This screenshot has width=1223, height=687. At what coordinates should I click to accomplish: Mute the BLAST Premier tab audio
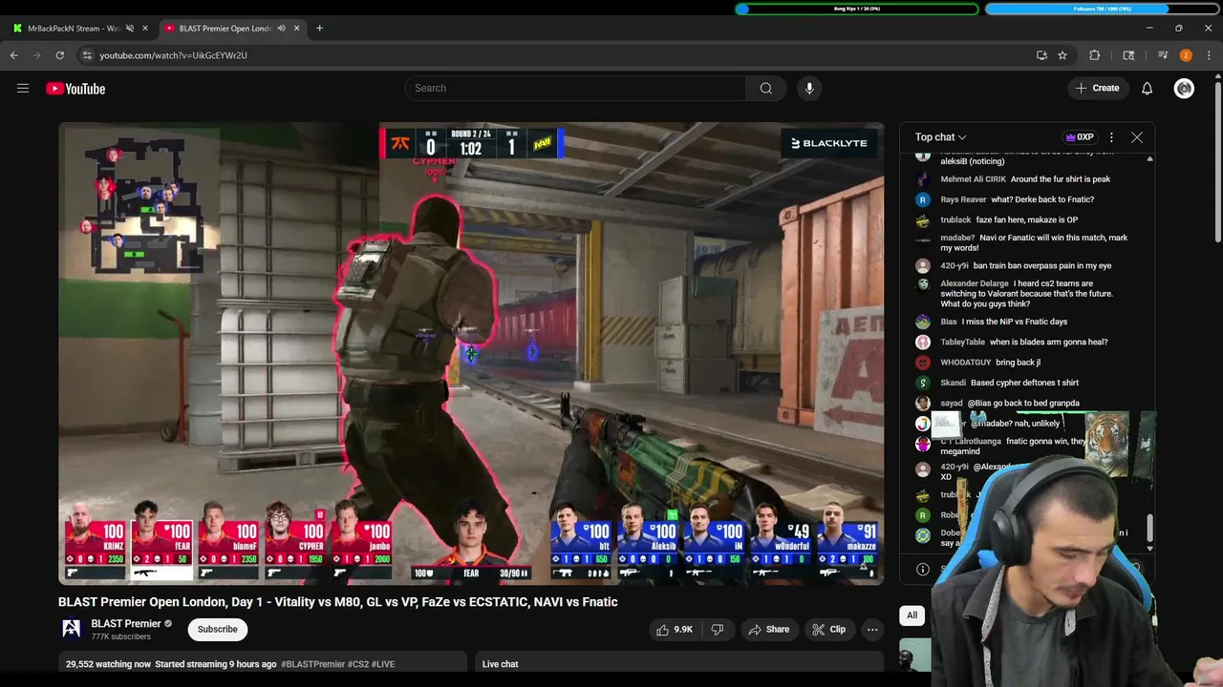pos(281,29)
